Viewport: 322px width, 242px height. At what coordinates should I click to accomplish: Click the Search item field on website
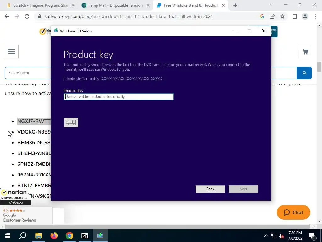(x=28, y=73)
